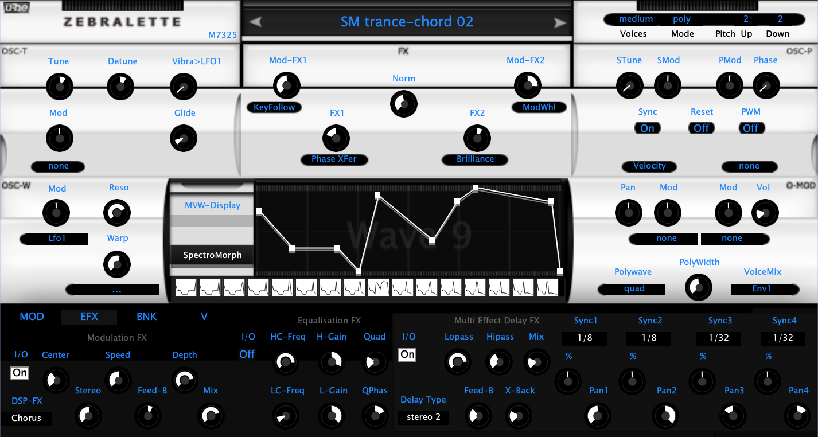Click the FX1 amount knob
Image resolution: width=818 pixels, height=437 pixels.
(336, 138)
